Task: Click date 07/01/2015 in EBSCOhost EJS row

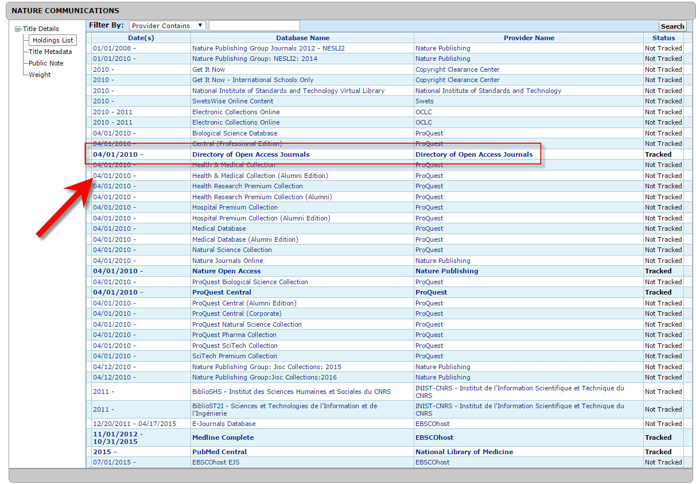Action: coord(114,462)
